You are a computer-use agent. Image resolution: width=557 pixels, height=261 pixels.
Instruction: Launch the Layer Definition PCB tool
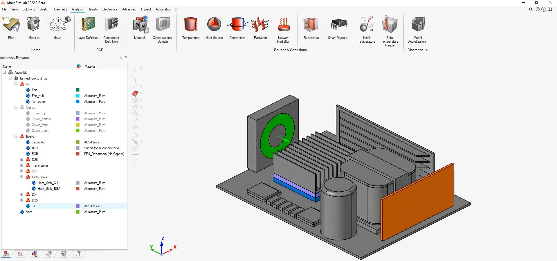(88, 25)
